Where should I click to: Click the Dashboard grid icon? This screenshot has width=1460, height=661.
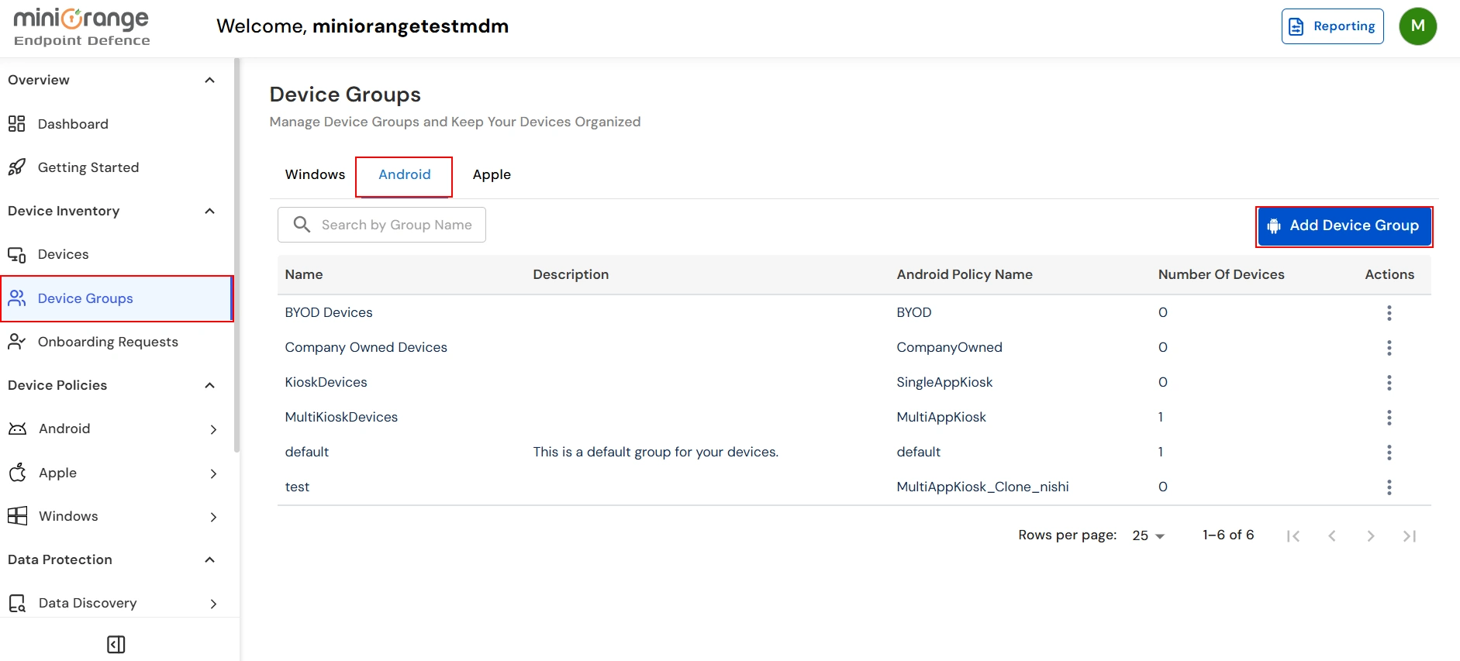16,124
